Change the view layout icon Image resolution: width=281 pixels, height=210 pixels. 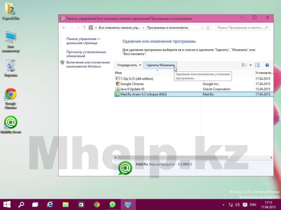[x=244, y=65]
